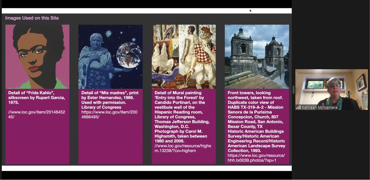370x180 pixels.
Task: Select Kathleen McNamara's video thumbnail
Action: click(331, 90)
